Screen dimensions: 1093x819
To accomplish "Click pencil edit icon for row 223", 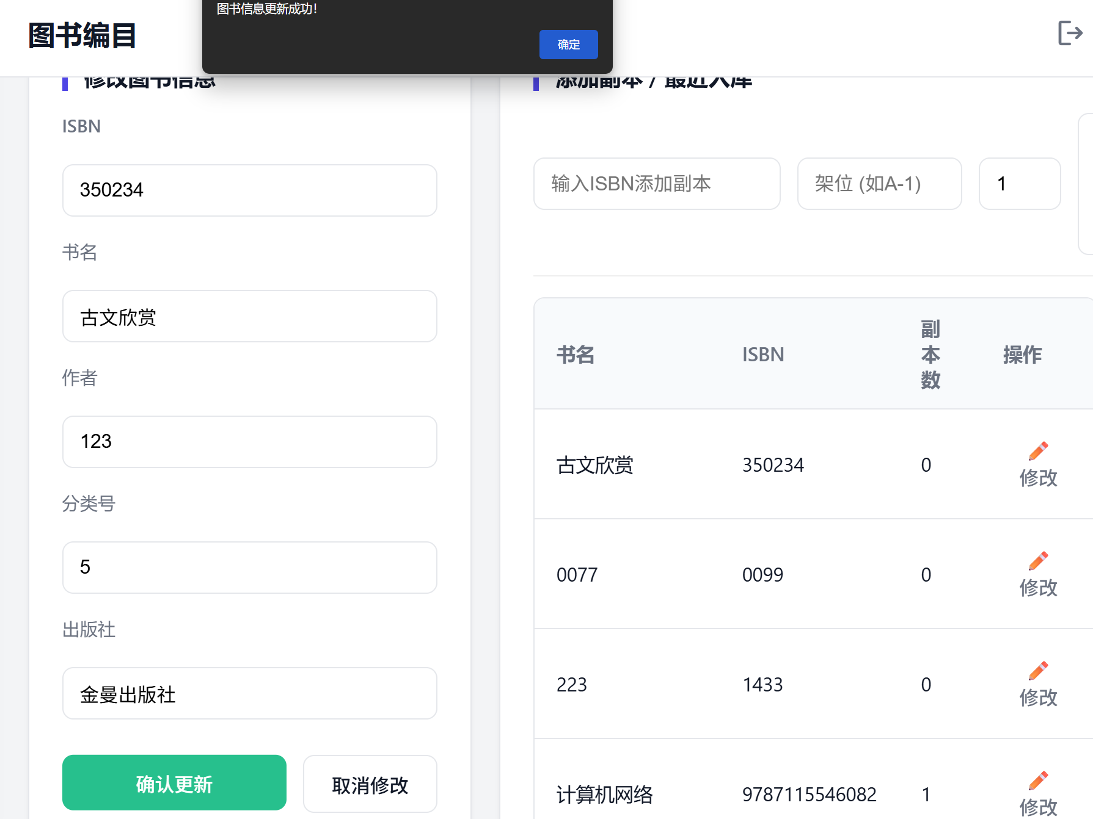I will click(1038, 671).
